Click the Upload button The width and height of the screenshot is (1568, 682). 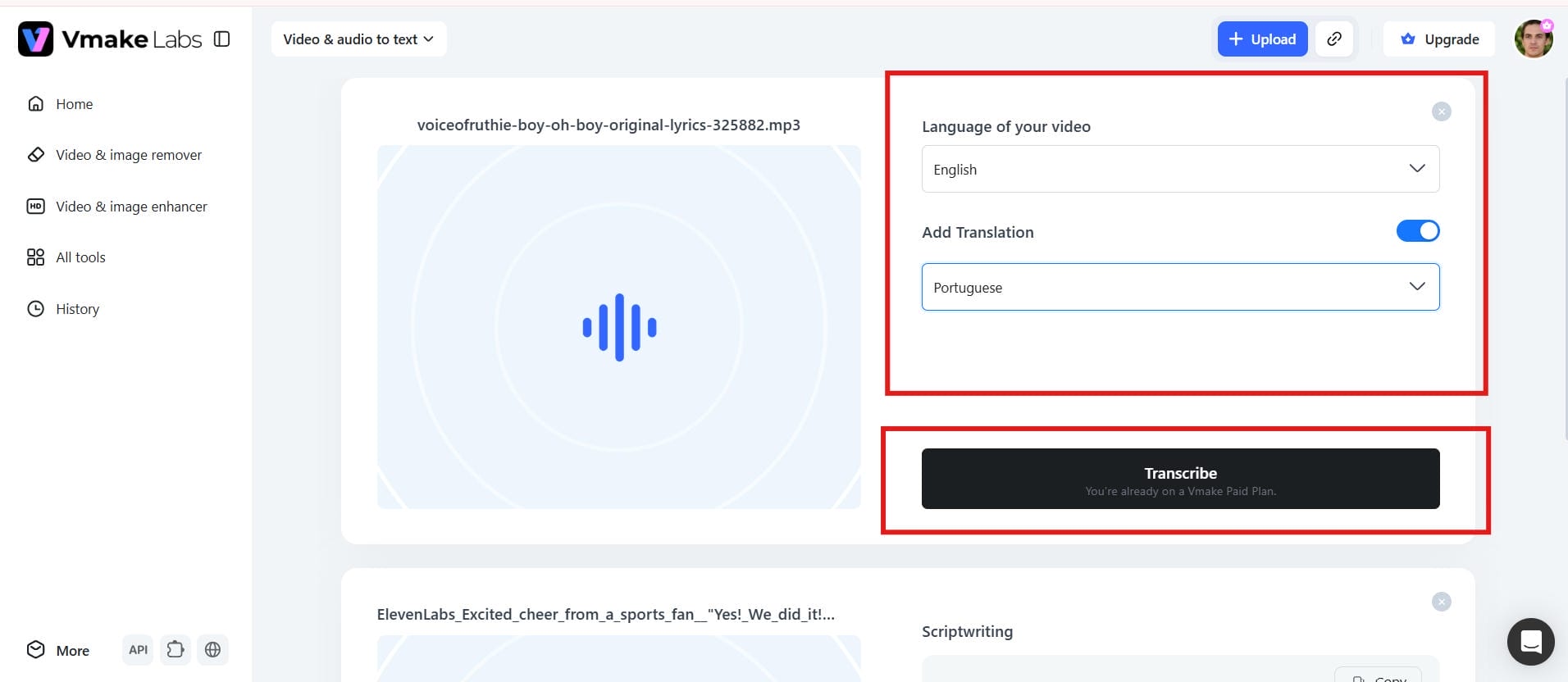[x=1262, y=39]
